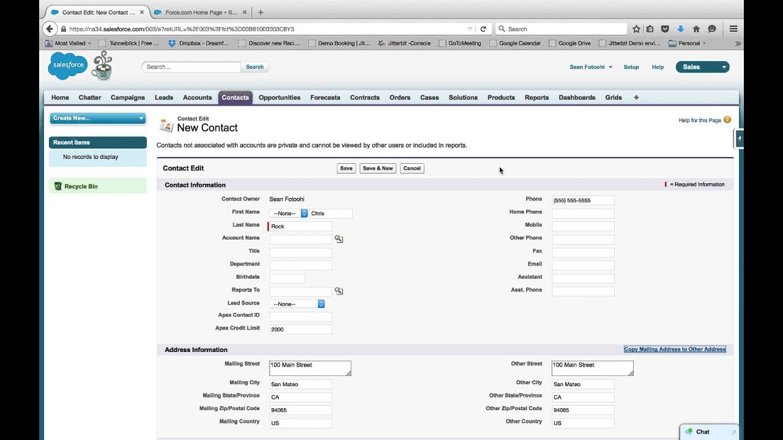Viewport: 783px width, 440px height.
Task: Click the Phone field with (555) 555-5555
Action: (583, 200)
